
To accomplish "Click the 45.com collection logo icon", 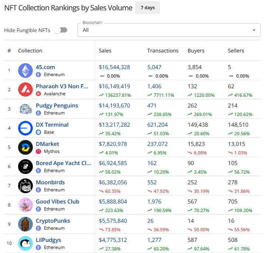I will (25, 71).
